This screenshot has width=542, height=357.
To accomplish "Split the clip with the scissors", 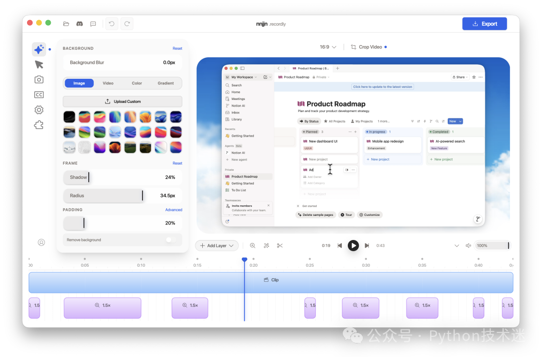I will point(280,246).
